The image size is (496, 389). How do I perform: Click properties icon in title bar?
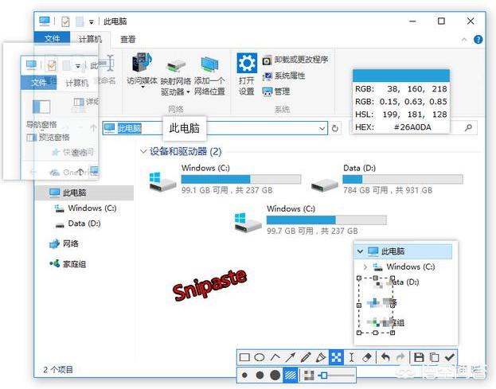pos(65,21)
